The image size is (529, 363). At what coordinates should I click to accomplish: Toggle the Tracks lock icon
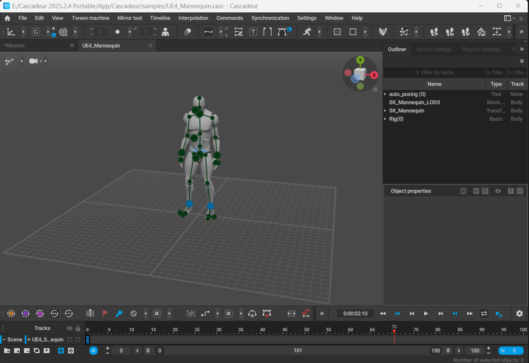click(78, 328)
